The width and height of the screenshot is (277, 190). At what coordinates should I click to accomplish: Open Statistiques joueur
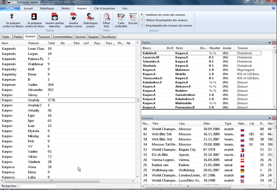pyautogui.click(x=91, y=21)
